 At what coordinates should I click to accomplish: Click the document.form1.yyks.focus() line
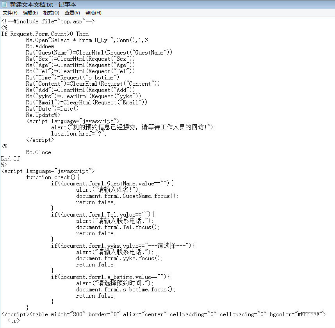(x=119, y=258)
